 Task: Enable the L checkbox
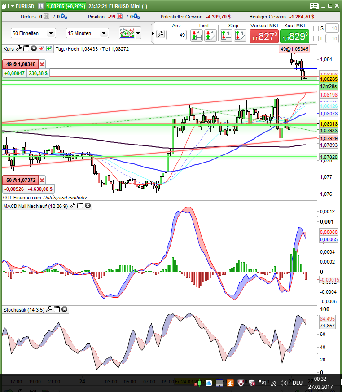[316, 39]
